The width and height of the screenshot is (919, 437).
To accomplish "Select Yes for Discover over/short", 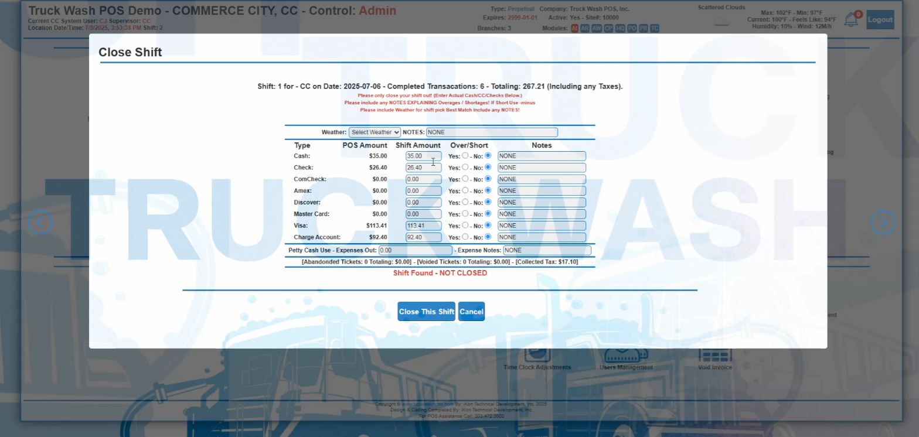I will pyautogui.click(x=465, y=202).
